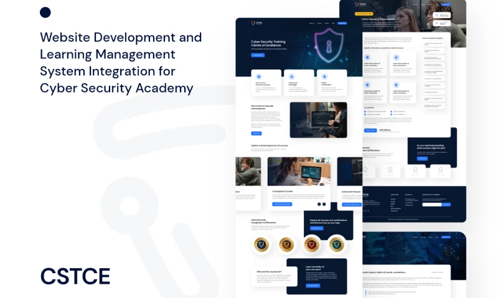Select the blue certification badge
The height and width of the screenshot is (298, 498).
click(x=261, y=245)
